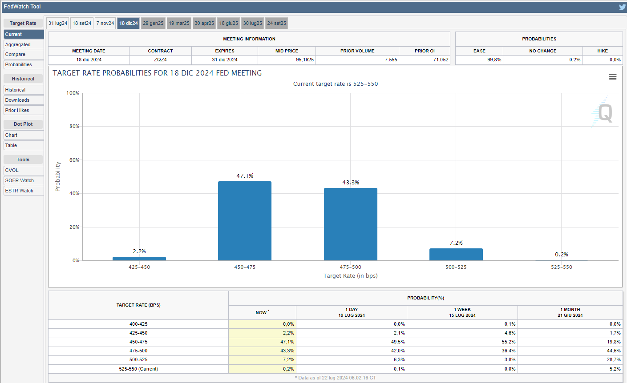Click the 525-550 (Current) row label
This screenshot has width=627, height=383.
138,369
